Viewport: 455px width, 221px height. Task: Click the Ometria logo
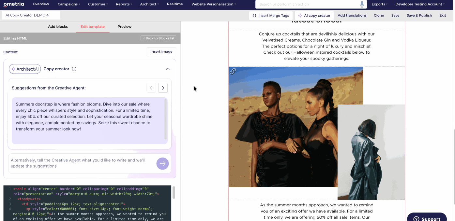(x=14, y=4)
